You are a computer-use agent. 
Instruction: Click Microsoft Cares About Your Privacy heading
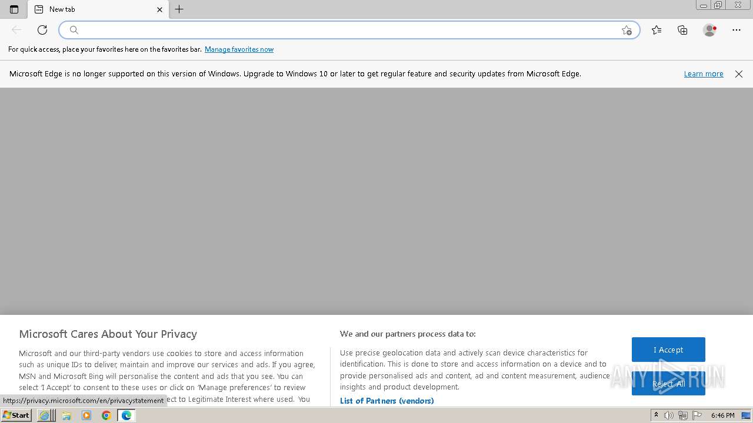click(x=108, y=334)
